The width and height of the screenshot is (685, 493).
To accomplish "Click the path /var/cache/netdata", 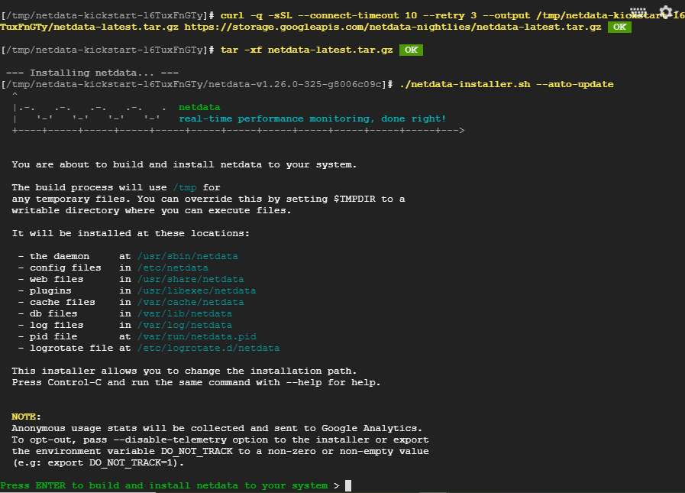I will [x=191, y=302].
